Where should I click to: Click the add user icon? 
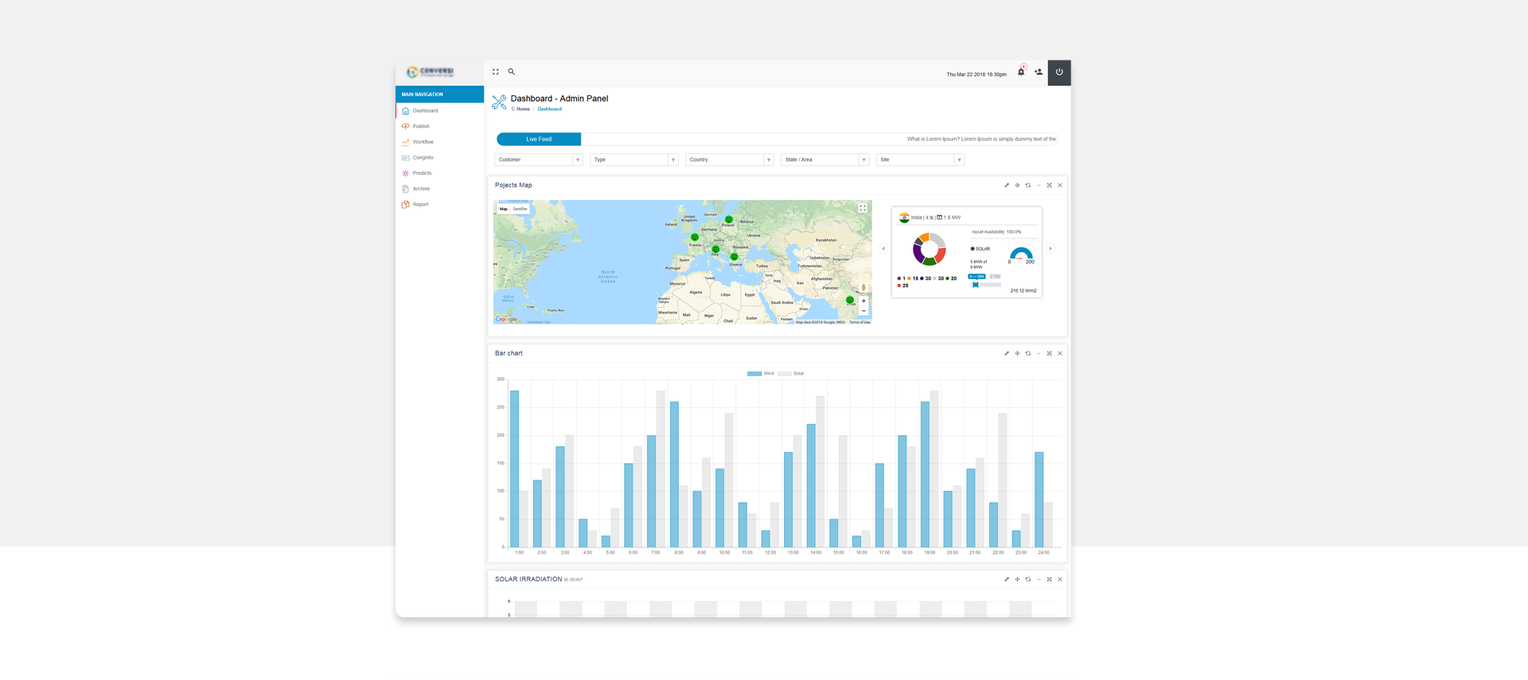point(1039,72)
